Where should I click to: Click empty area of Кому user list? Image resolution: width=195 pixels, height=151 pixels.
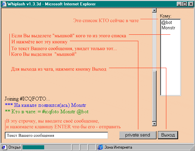click(171, 62)
